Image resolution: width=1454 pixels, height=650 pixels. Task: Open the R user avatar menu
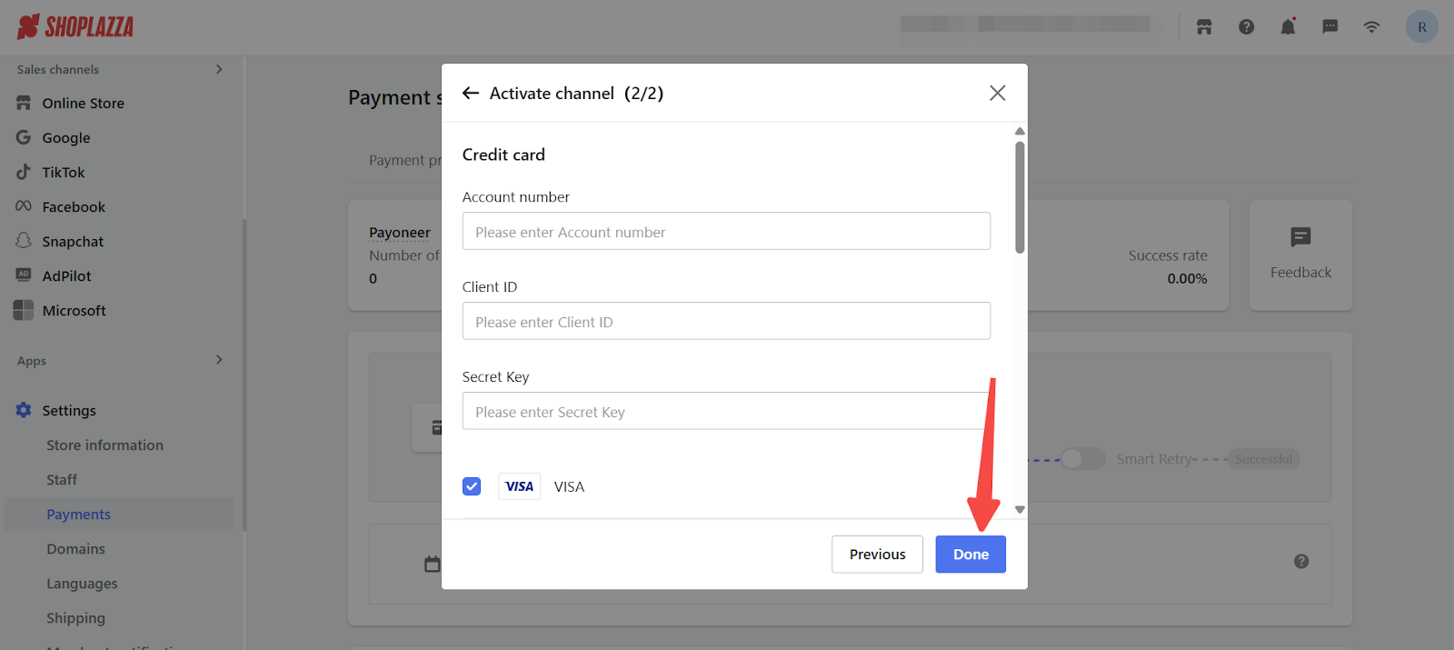[1422, 27]
